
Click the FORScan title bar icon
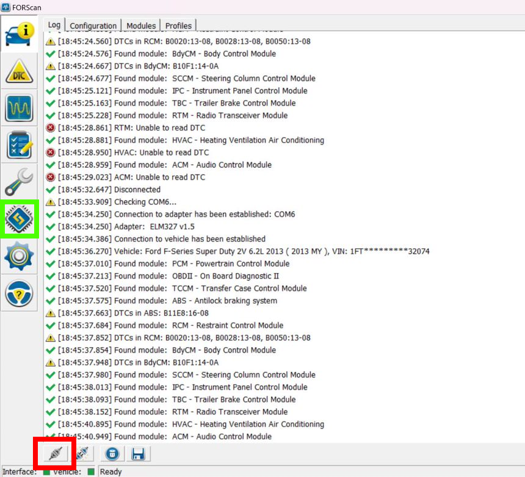click(5, 7)
